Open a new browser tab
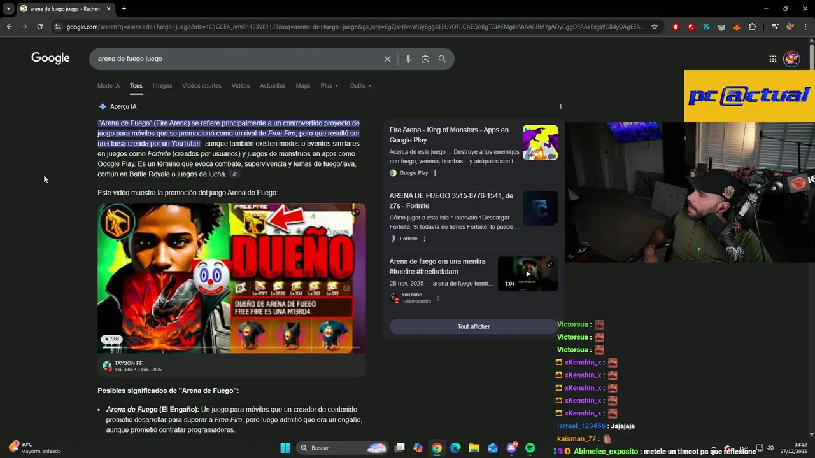This screenshot has height=458, width=815. click(124, 8)
